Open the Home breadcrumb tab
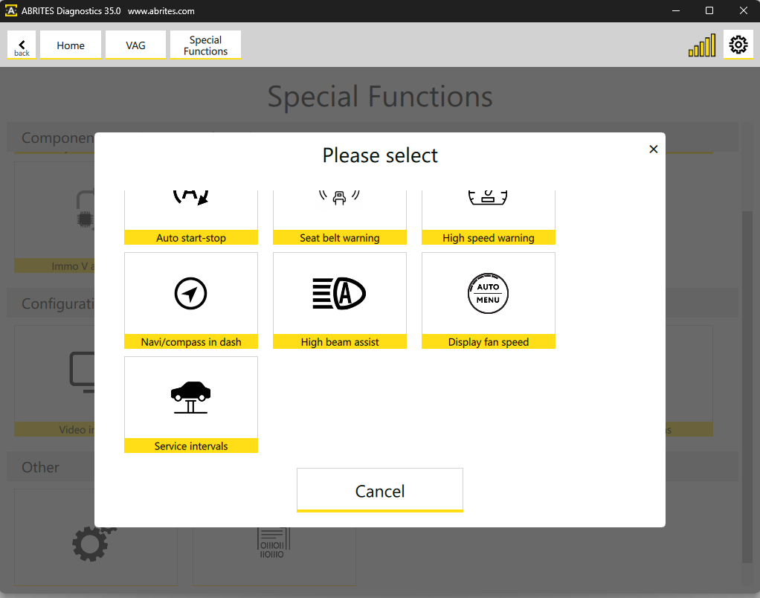760x598 pixels. pos(71,45)
